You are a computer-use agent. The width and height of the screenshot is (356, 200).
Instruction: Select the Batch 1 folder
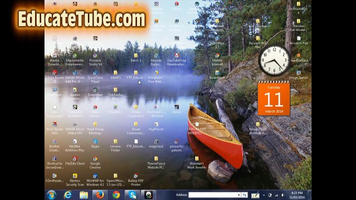click(136, 58)
